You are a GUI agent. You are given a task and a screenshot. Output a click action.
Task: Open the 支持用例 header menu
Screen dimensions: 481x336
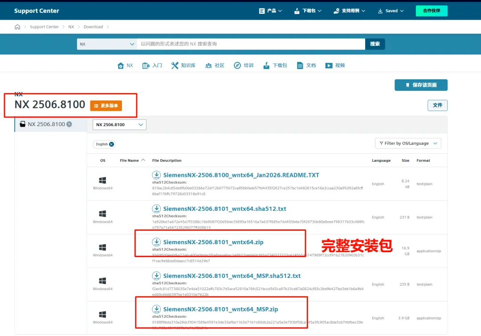click(x=349, y=11)
